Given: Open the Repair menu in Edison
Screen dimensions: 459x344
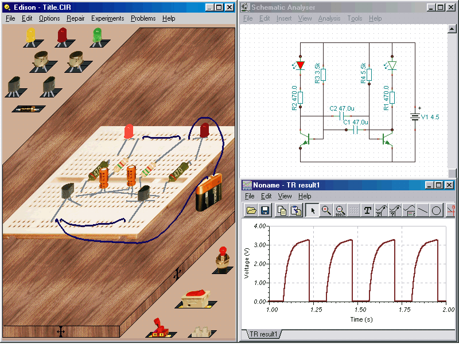Looking at the screenshot, I should pos(75,18).
